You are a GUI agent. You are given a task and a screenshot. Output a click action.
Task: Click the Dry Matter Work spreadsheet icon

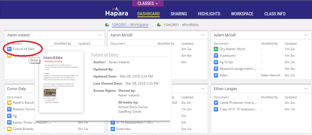[x=216, y=49]
